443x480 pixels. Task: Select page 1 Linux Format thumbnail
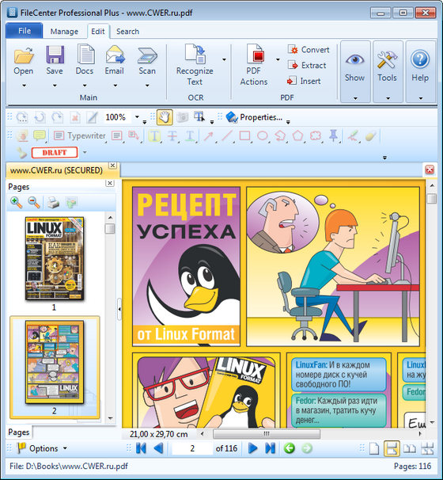tap(55, 258)
